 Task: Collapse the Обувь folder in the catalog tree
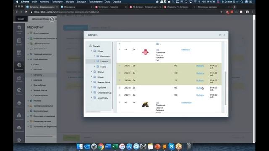pos(92,51)
